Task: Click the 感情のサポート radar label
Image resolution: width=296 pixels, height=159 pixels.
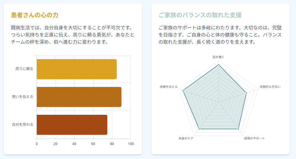Action: point(254,138)
